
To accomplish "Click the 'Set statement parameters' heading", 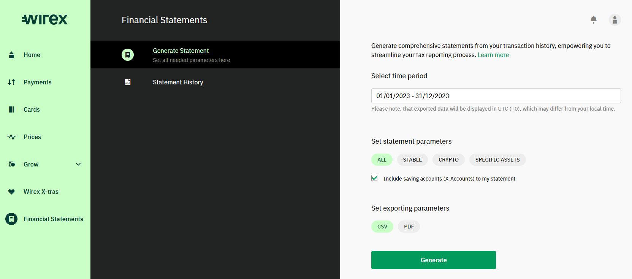I will pyautogui.click(x=411, y=141).
